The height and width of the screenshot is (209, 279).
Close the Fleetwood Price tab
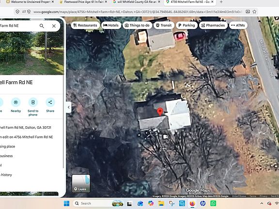pos(106,2)
